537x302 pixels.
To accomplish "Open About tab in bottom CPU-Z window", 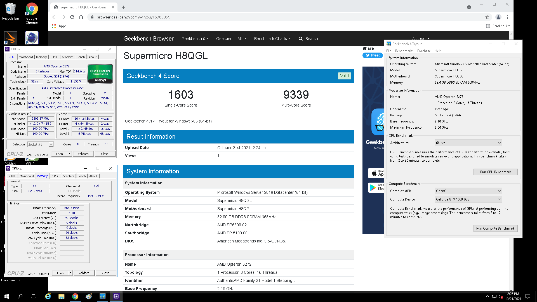I will 93,176.
